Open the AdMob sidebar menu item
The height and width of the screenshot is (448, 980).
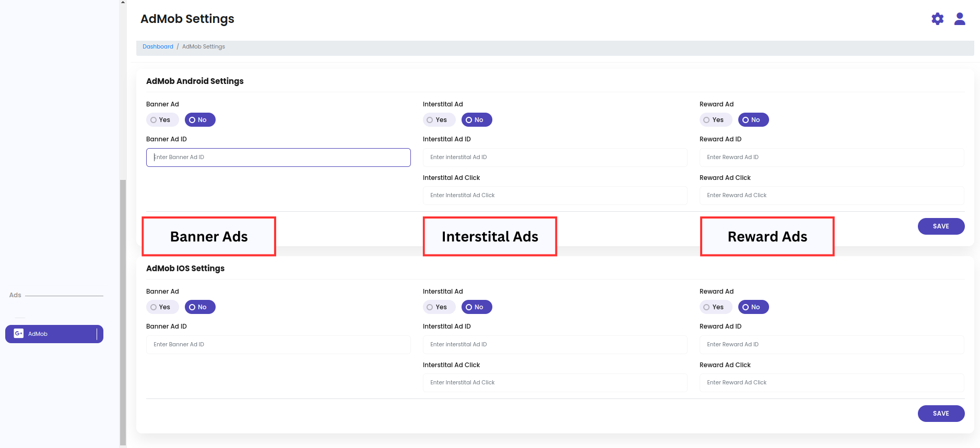click(x=54, y=334)
